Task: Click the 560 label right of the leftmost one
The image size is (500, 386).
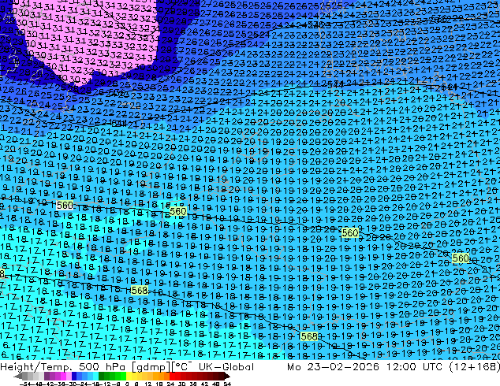Action: point(177,211)
